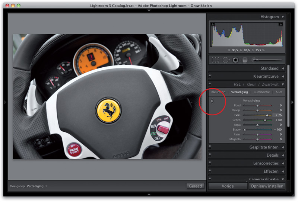Expand the Kleurtintcurve panel
The height and width of the screenshot is (202, 298).
(x=283, y=76)
